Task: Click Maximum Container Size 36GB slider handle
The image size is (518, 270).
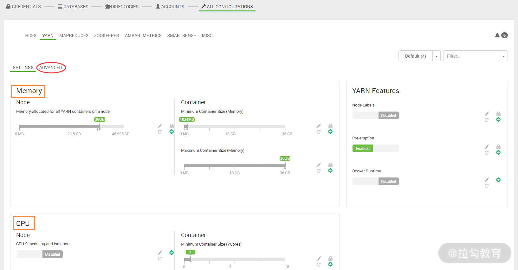Action: coord(285,165)
